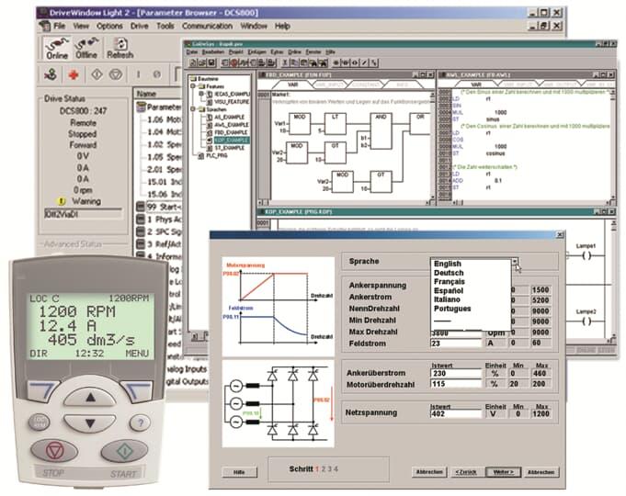Image resolution: width=626 pixels, height=496 pixels.
Task: Choose Italiano in the language list
Action: click(447, 299)
